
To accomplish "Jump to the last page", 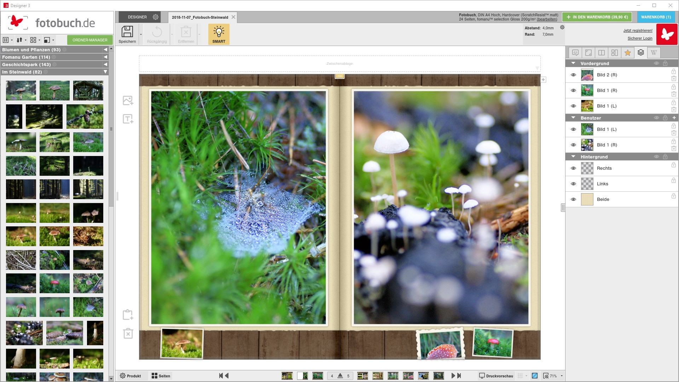I will [x=459, y=376].
